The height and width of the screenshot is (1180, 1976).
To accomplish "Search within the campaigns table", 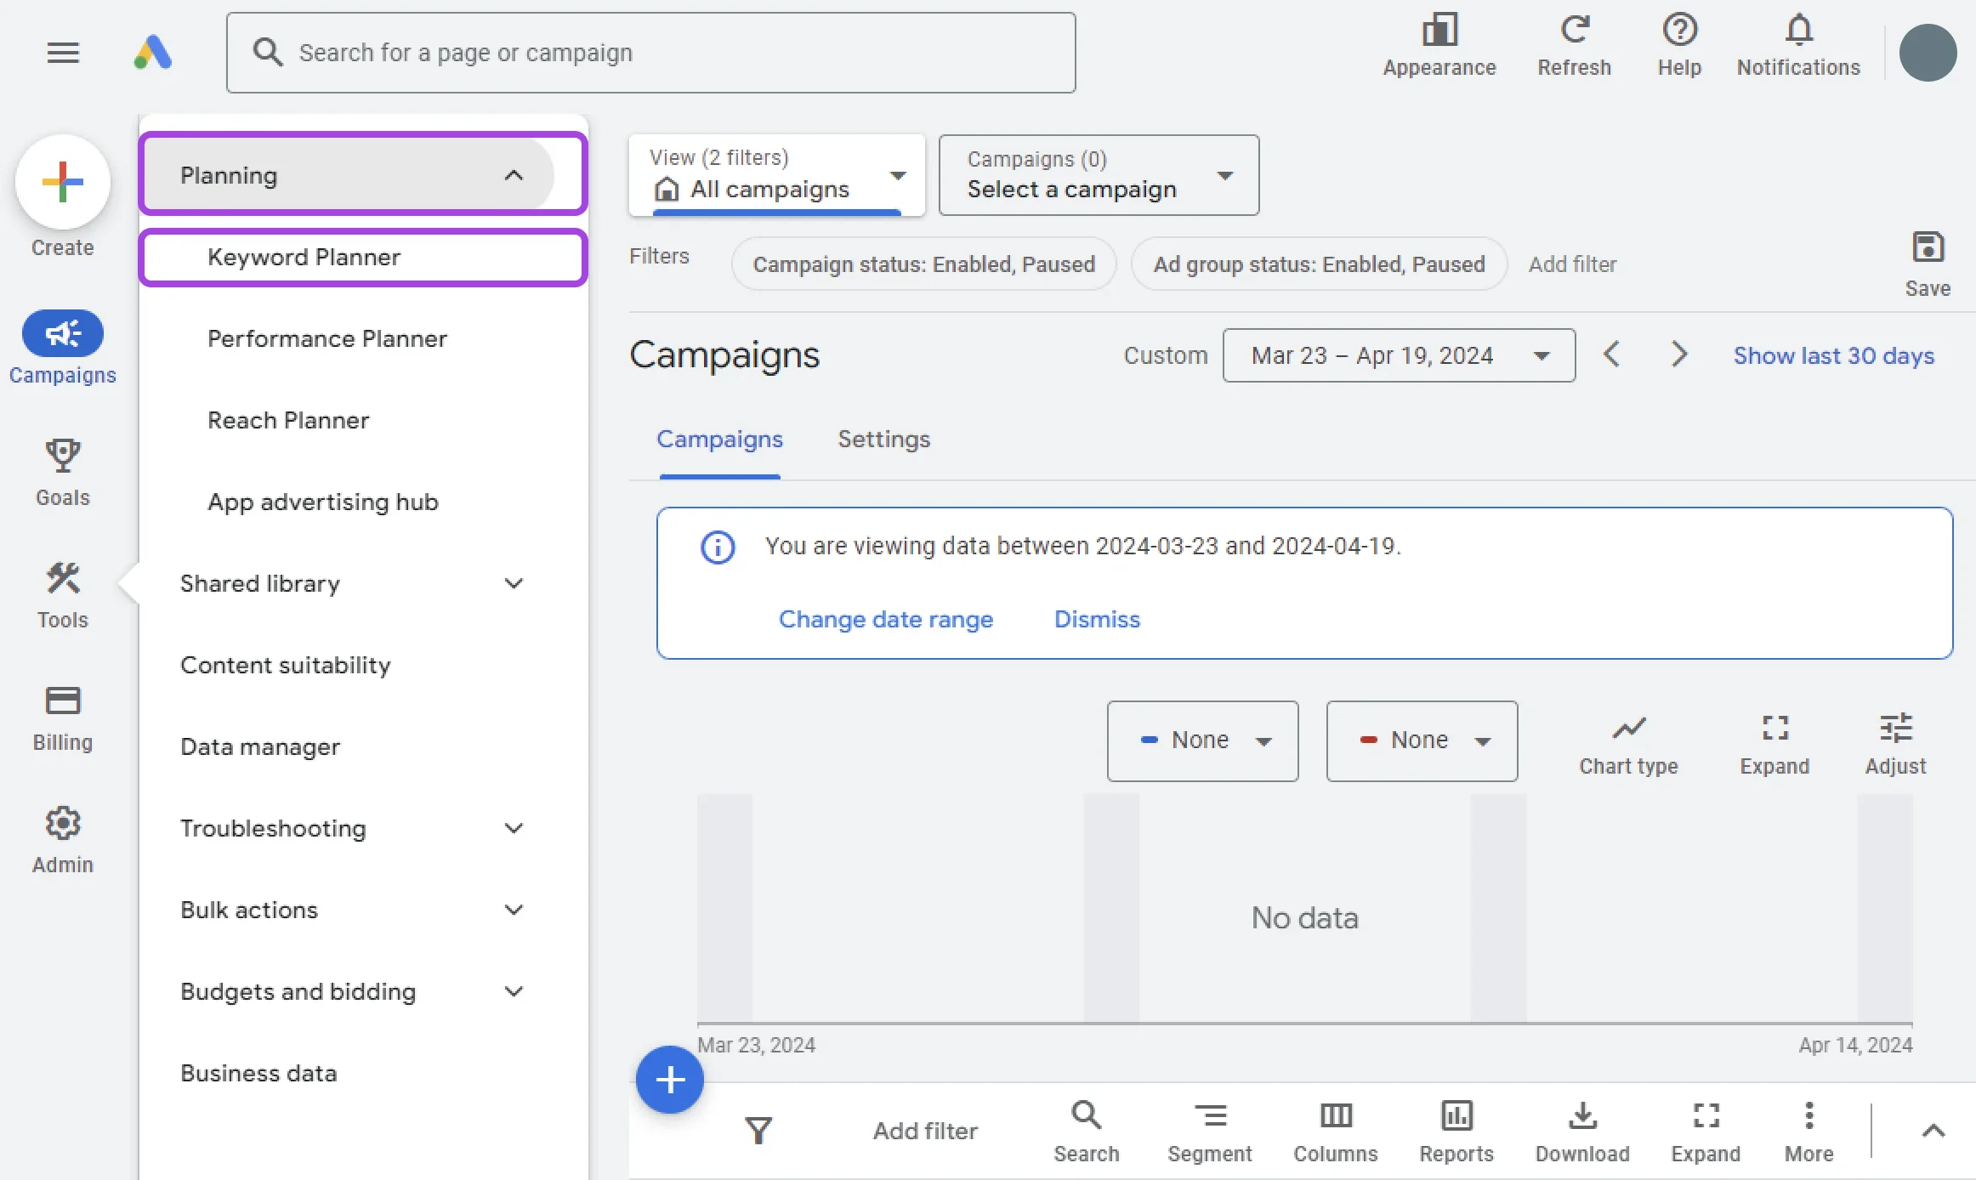I will click(1086, 1132).
